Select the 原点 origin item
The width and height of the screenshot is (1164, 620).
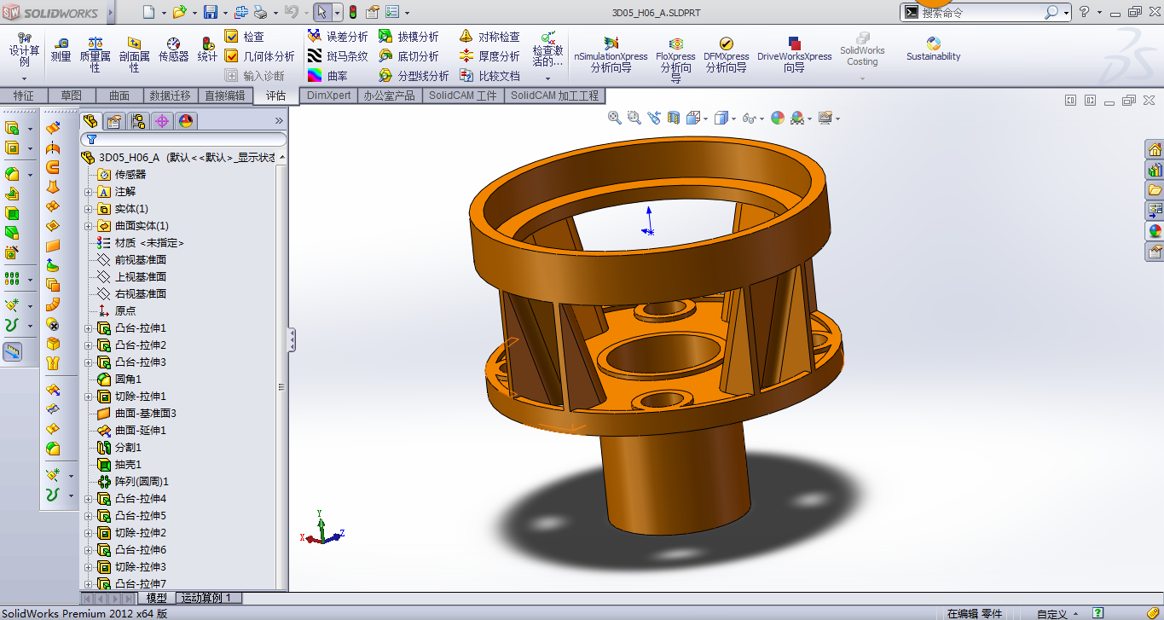[x=117, y=311]
